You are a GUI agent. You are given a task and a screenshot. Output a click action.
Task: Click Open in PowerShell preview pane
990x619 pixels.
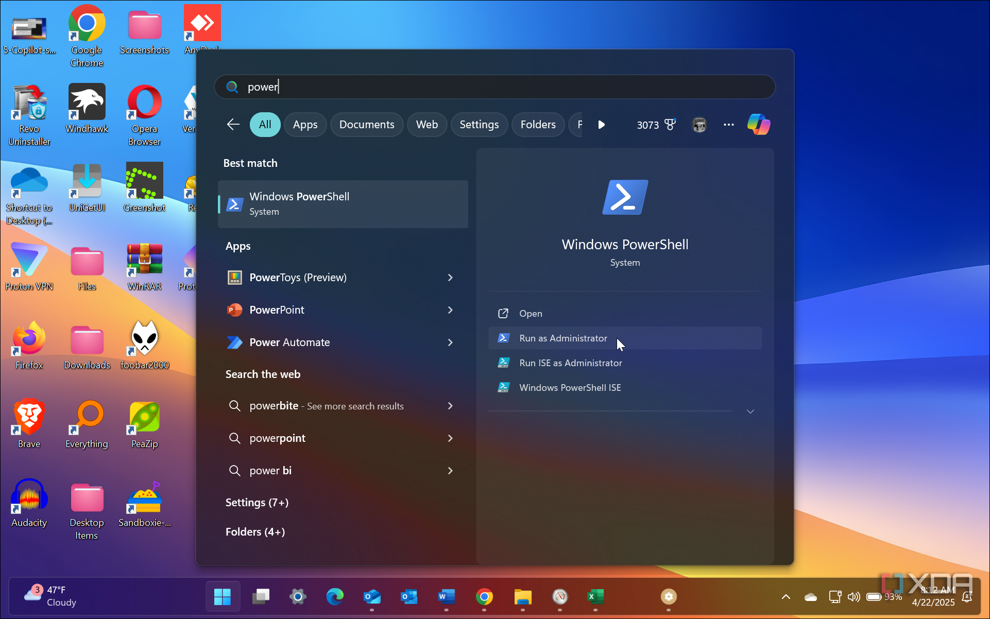click(x=625, y=314)
